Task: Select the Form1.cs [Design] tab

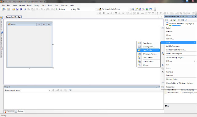Action: [x=14, y=17]
